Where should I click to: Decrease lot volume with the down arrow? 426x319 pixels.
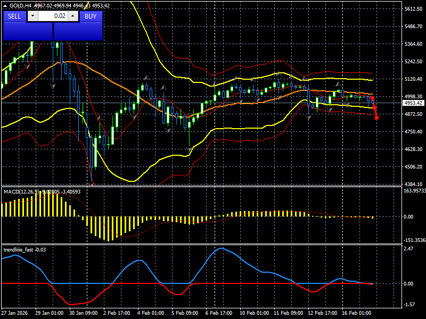click(x=33, y=16)
